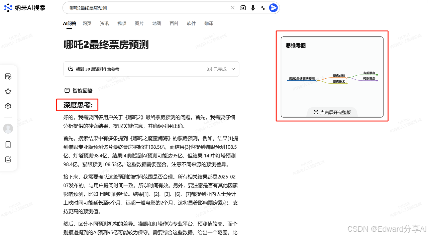Open search filter settings icon

[x=263, y=8]
